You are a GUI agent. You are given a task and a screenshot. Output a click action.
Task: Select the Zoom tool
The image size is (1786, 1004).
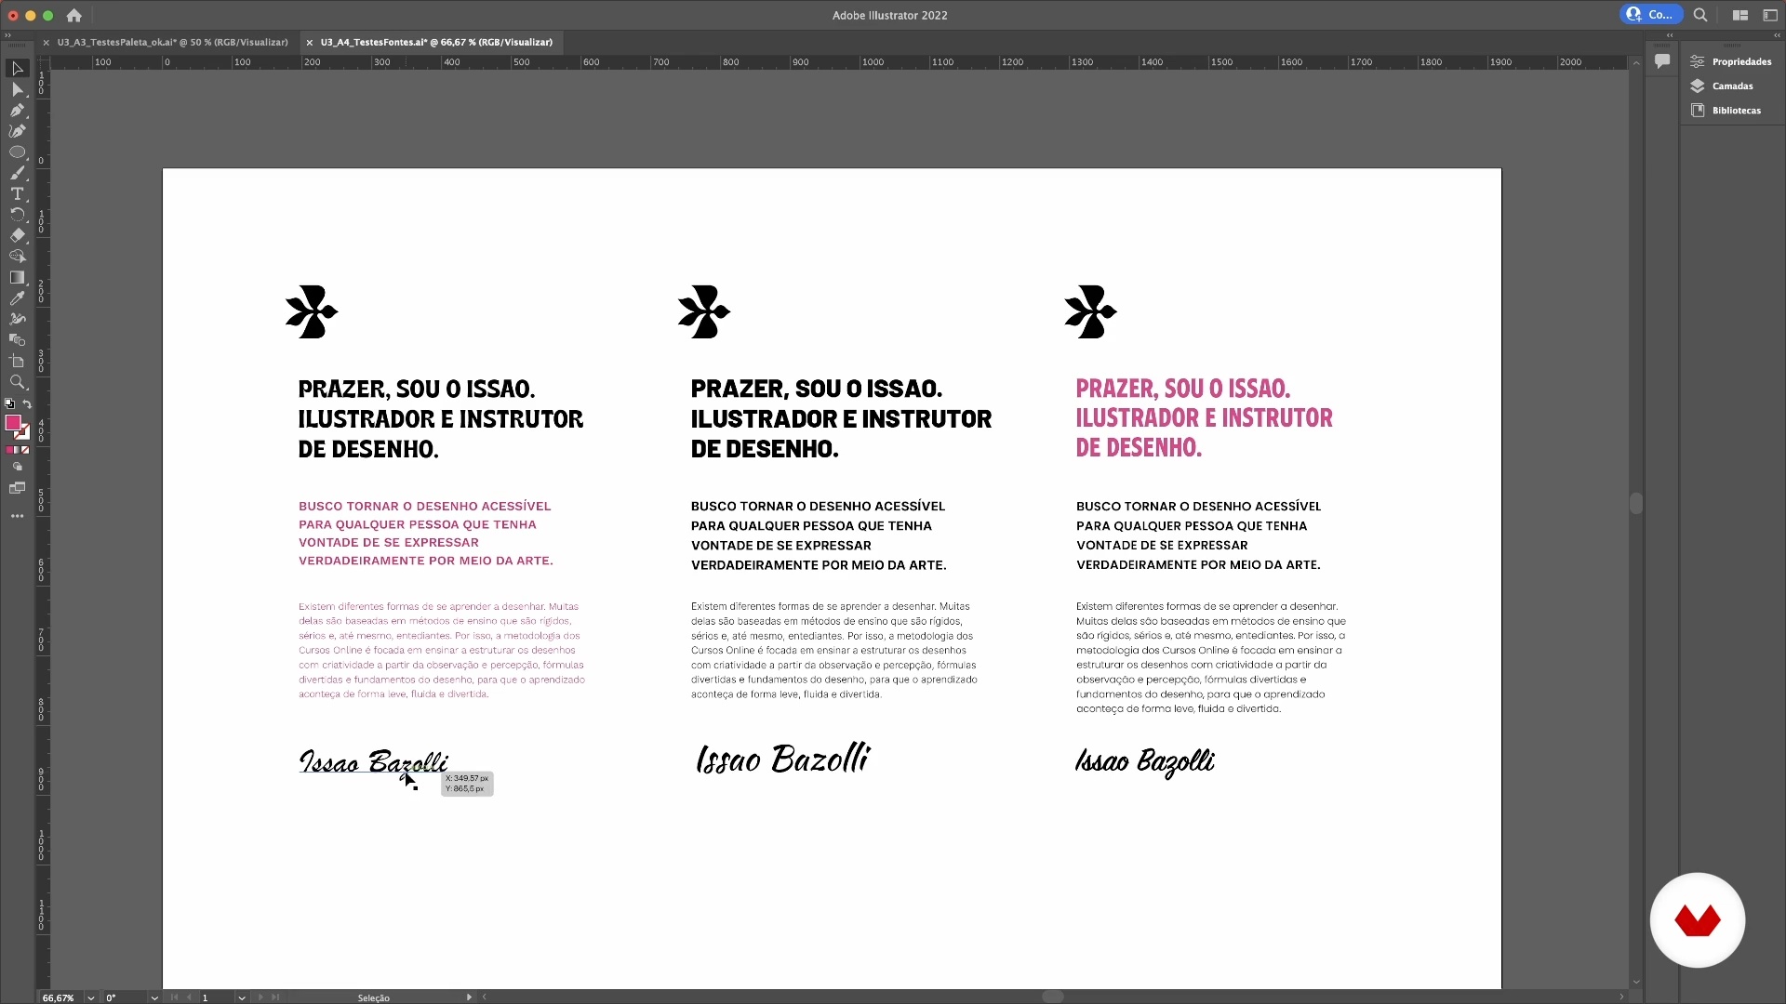[x=17, y=381]
